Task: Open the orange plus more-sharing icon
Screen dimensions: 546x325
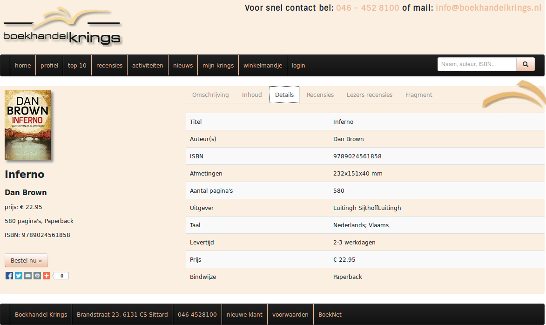Action: (47, 276)
